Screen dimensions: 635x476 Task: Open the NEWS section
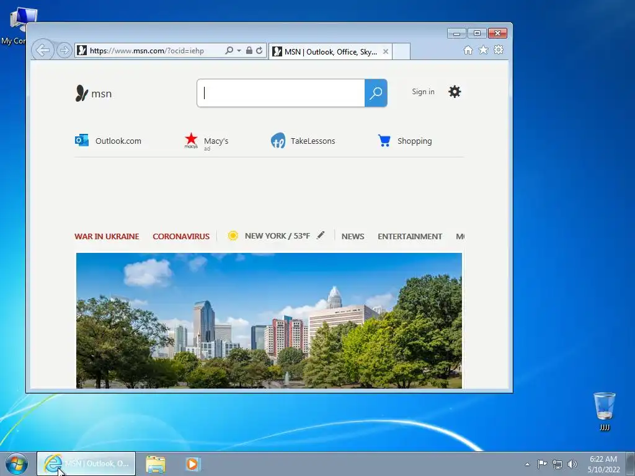pos(353,236)
